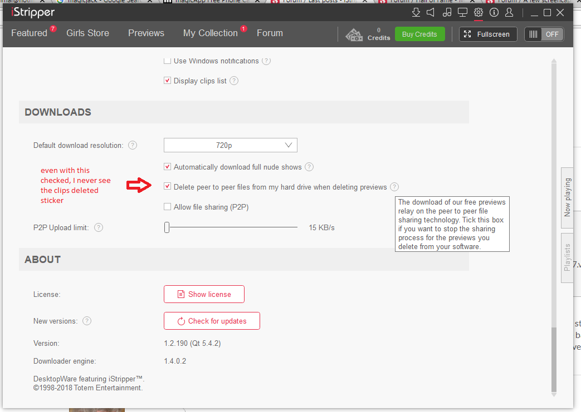Click the monitor display icon
The width and height of the screenshot is (581, 412).
tap(462, 13)
